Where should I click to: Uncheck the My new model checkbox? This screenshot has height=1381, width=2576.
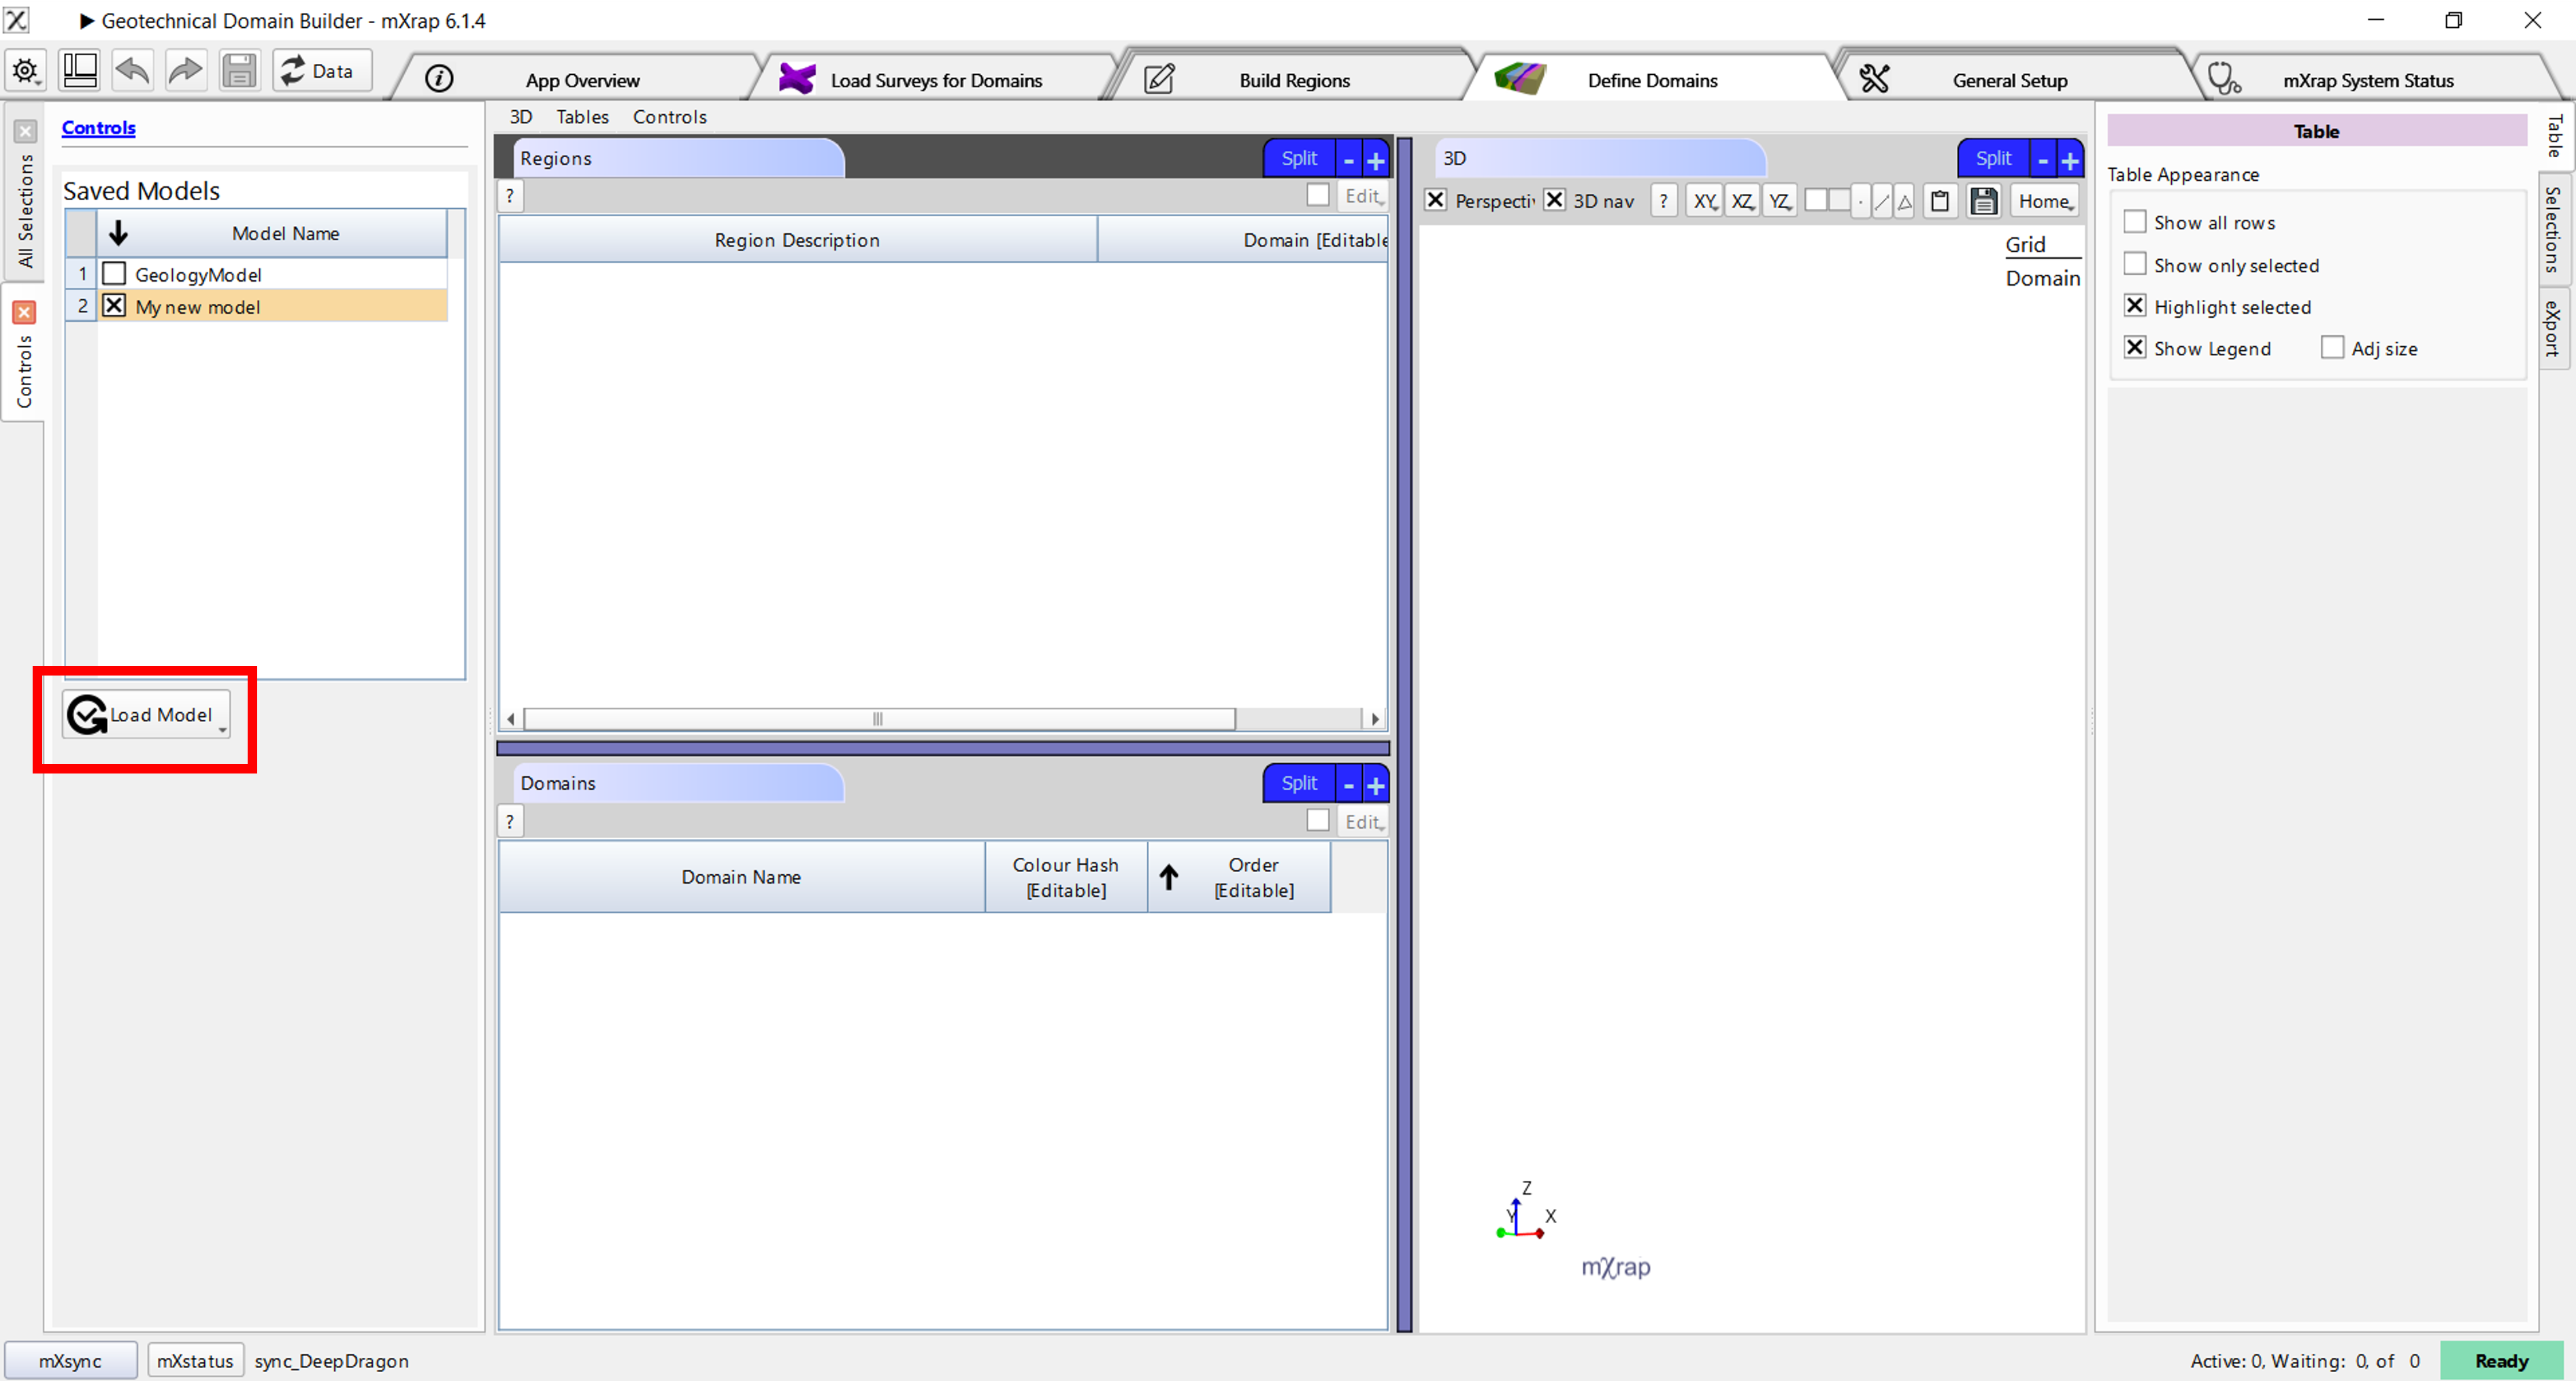[115, 305]
